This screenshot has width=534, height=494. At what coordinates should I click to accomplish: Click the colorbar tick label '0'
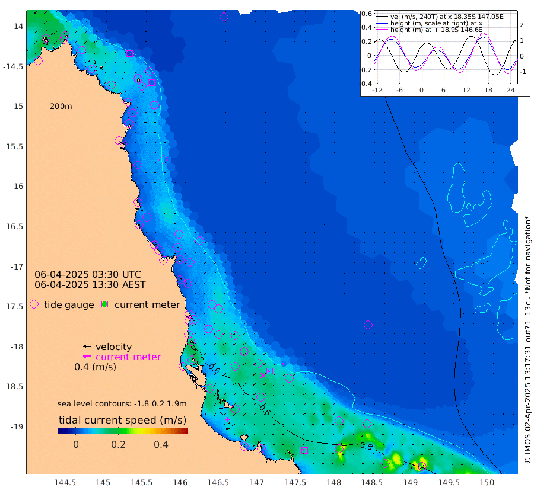[x=76, y=444]
